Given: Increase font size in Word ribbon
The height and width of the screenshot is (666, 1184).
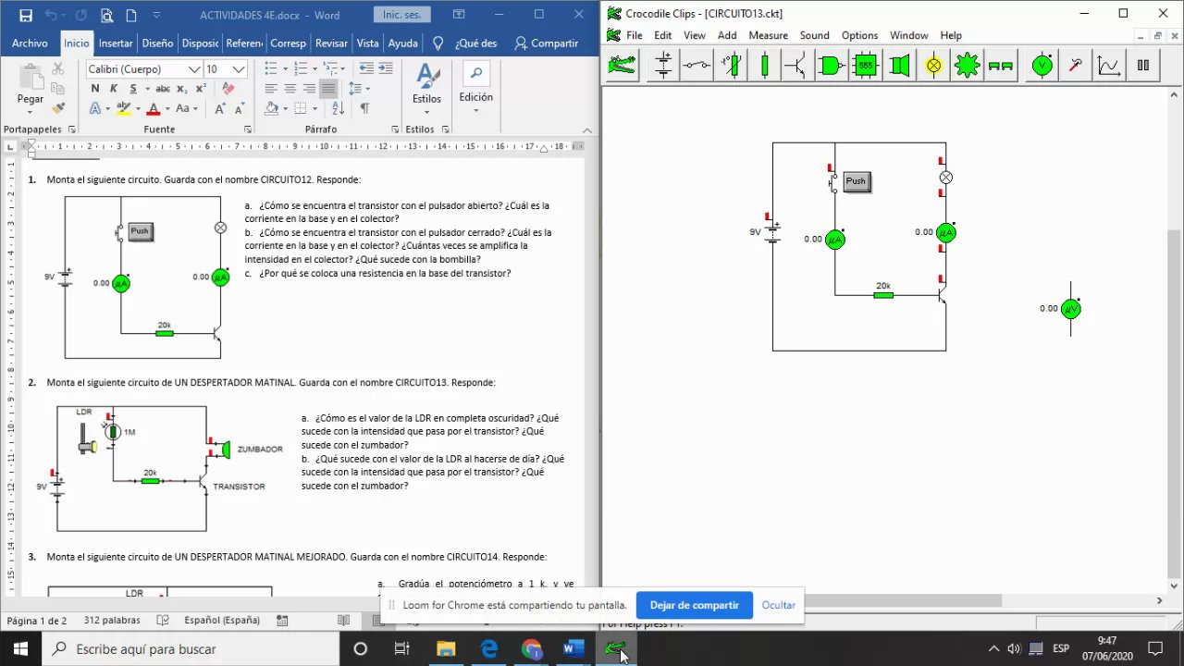Looking at the screenshot, I should coord(220,108).
